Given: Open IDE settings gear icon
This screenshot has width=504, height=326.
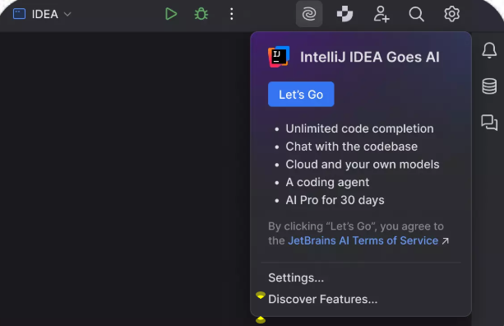Looking at the screenshot, I should (x=452, y=14).
